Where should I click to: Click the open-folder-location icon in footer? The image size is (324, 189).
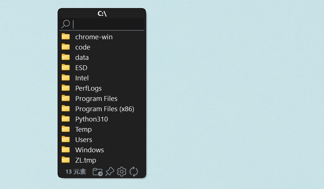click(98, 171)
